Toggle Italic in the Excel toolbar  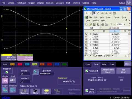tap(98, 13)
